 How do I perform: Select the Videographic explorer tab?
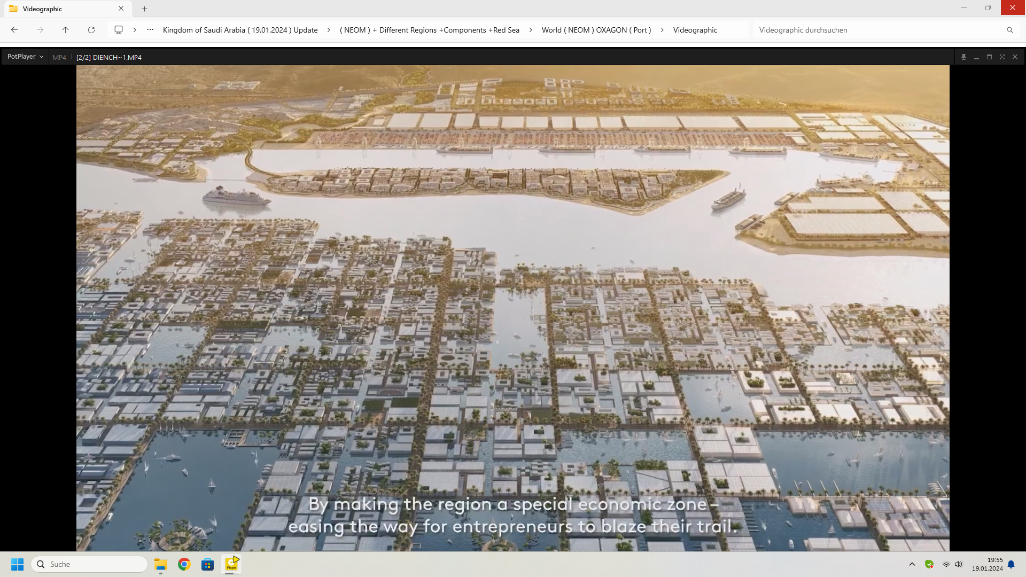(x=67, y=9)
